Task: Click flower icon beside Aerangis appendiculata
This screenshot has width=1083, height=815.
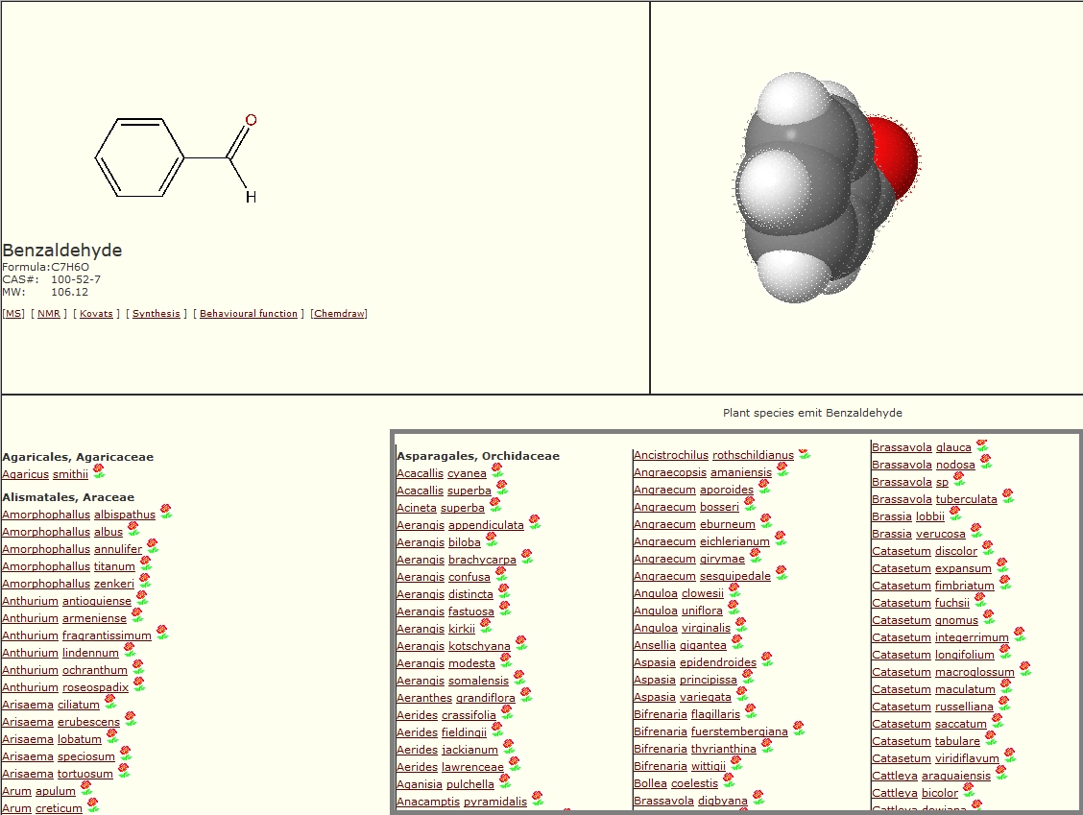Action: pyautogui.click(x=535, y=521)
